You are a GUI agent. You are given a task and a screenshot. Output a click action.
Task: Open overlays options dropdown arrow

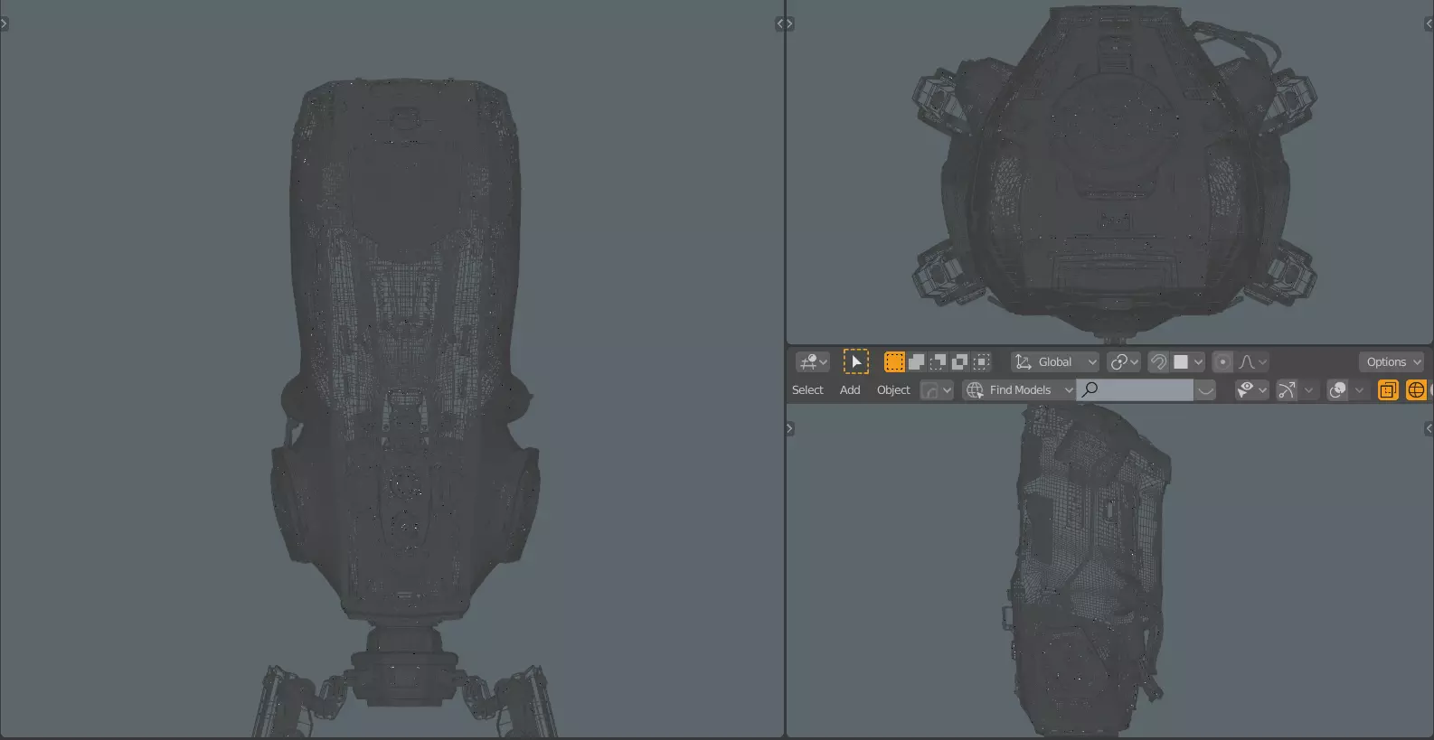pos(1359,389)
